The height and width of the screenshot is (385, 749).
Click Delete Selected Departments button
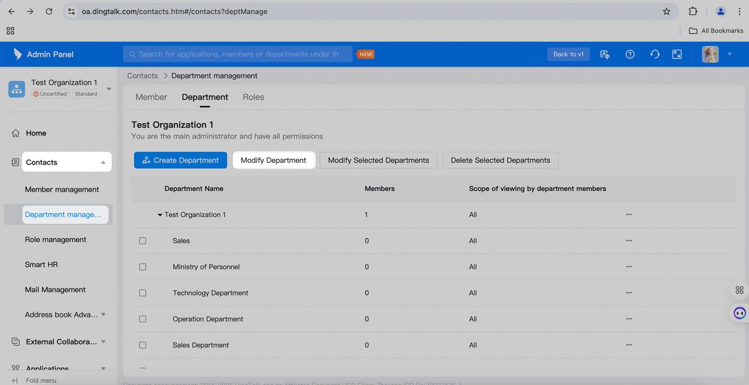tap(500, 160)
